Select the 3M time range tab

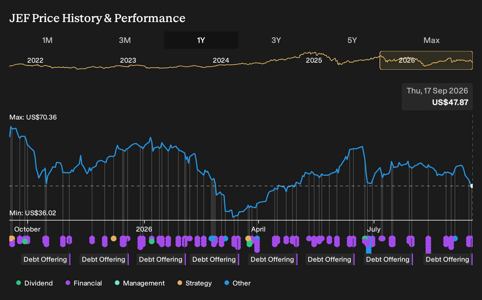pos(125,40)
